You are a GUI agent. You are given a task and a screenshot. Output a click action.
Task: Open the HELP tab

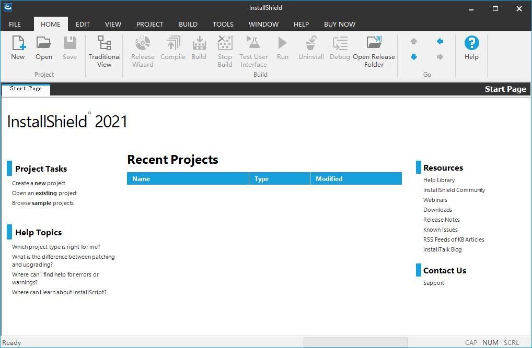(x=302, y=24)
